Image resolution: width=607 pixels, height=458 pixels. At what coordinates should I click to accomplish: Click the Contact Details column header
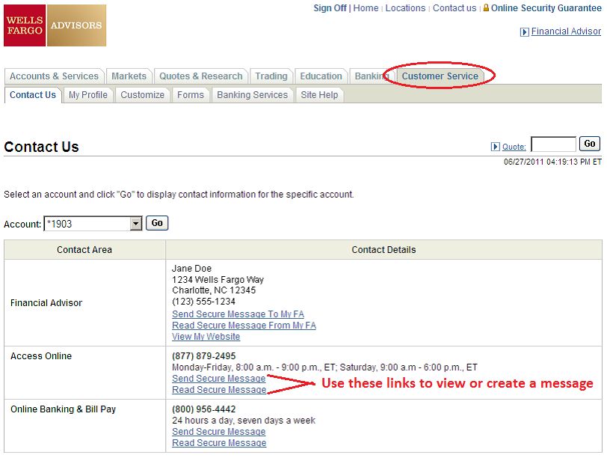[x=383, y=250]
